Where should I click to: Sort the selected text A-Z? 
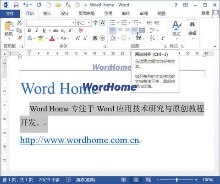click(x=153, y=38)
